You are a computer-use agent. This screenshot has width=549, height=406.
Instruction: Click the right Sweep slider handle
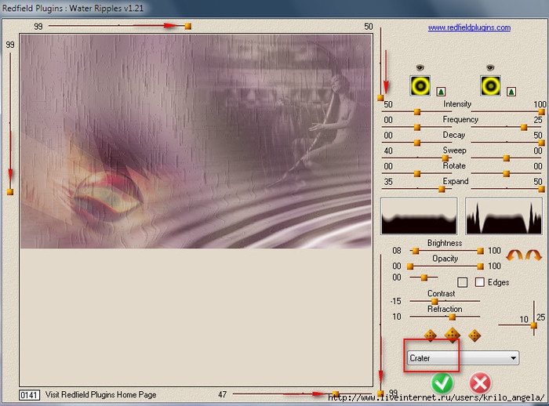(507, 158)
